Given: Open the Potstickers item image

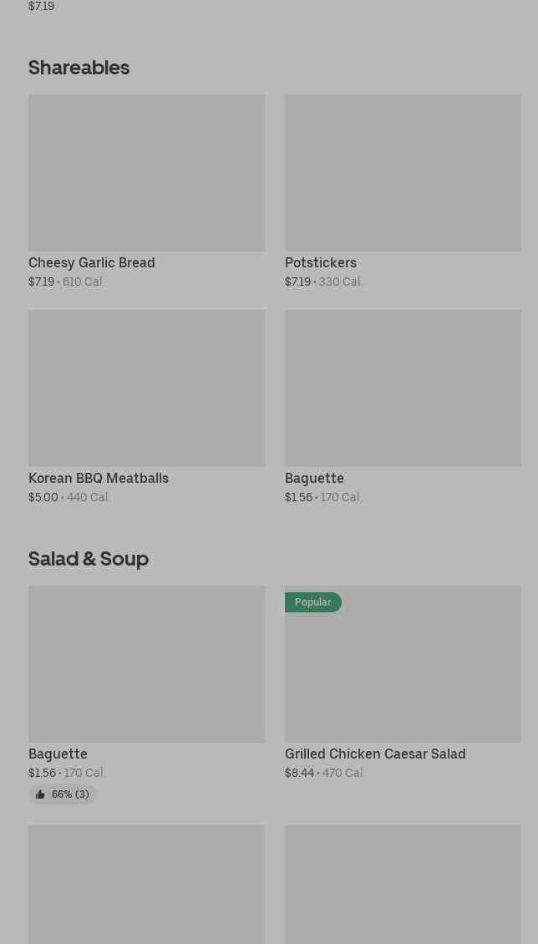Looking at the screenshot, I should (x=403, y=173).
